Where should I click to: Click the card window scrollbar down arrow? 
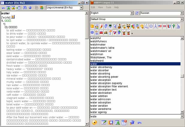87,124
